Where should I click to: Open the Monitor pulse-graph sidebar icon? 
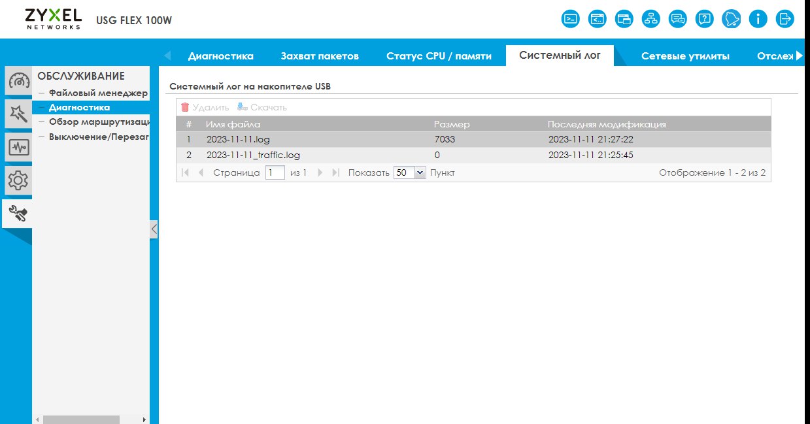(x=18, y=147)
